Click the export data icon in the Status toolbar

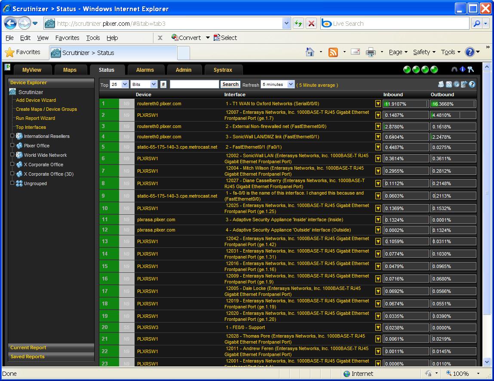tap(464, 84)
